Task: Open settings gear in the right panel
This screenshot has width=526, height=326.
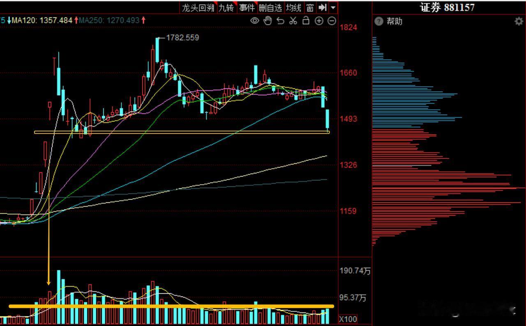Action: pyautogui.click(x=519, y=22)
